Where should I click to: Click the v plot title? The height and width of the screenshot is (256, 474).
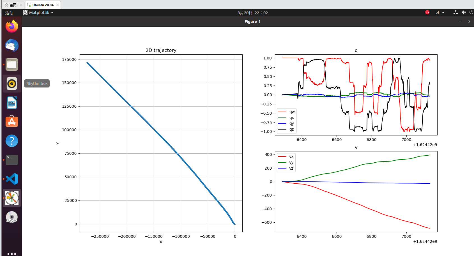356,147
